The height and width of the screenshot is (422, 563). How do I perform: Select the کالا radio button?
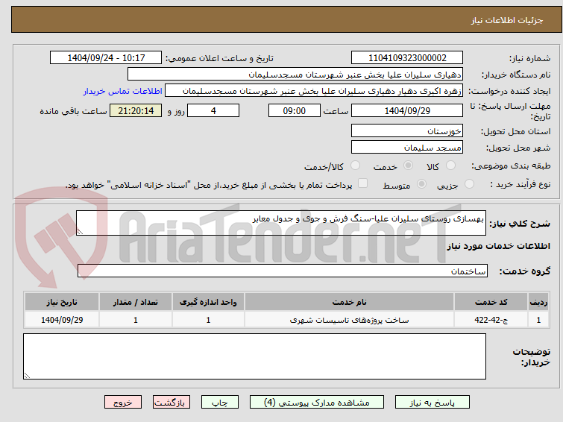point(450,166)
